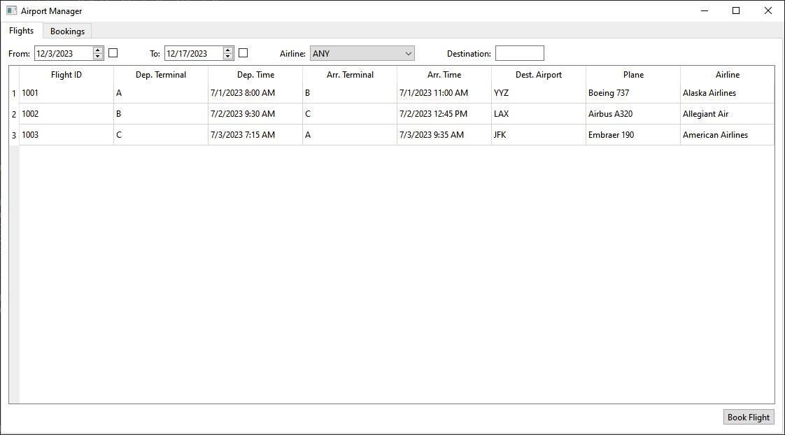The height and width of the screenshot is (435, 785).
Task: Enable the checkbox next to From date
Action: (113, 53)
